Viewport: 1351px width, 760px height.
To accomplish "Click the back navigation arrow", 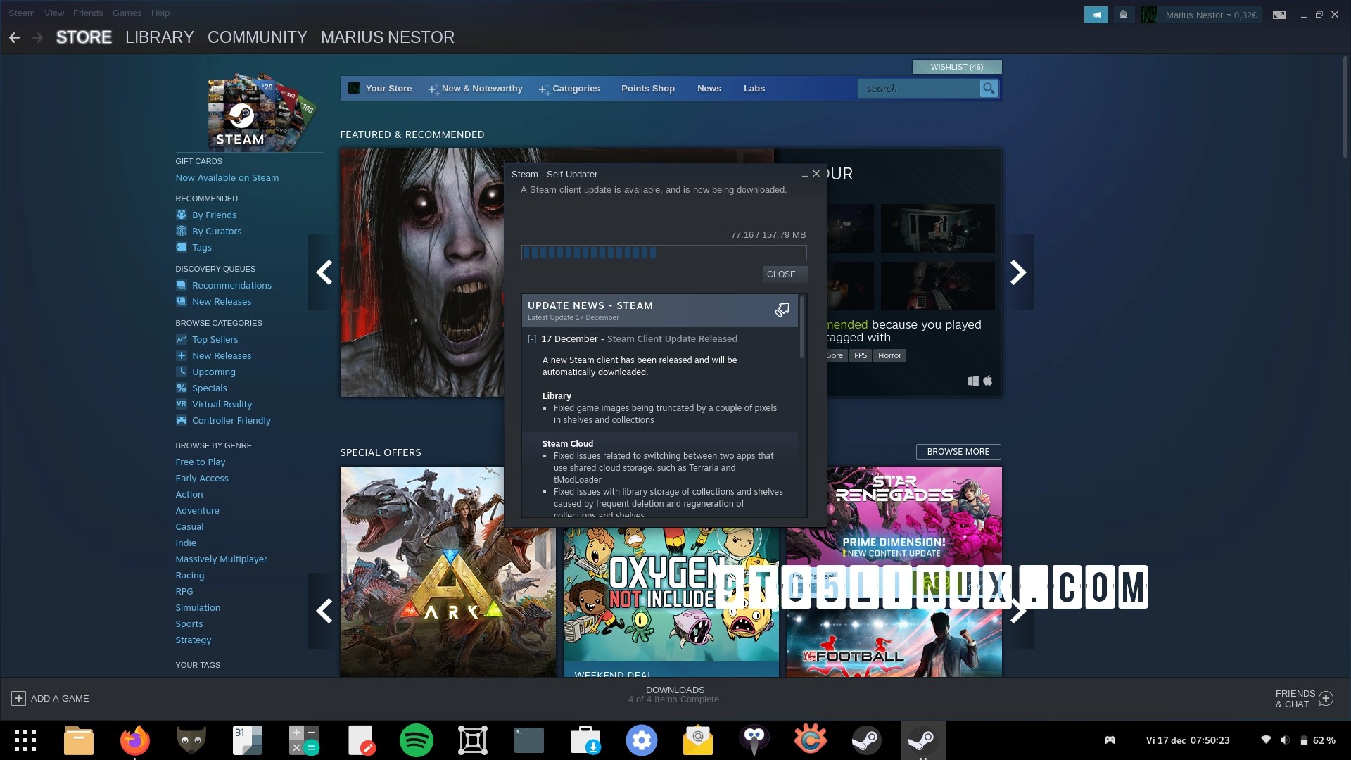I will click(14, 37).
